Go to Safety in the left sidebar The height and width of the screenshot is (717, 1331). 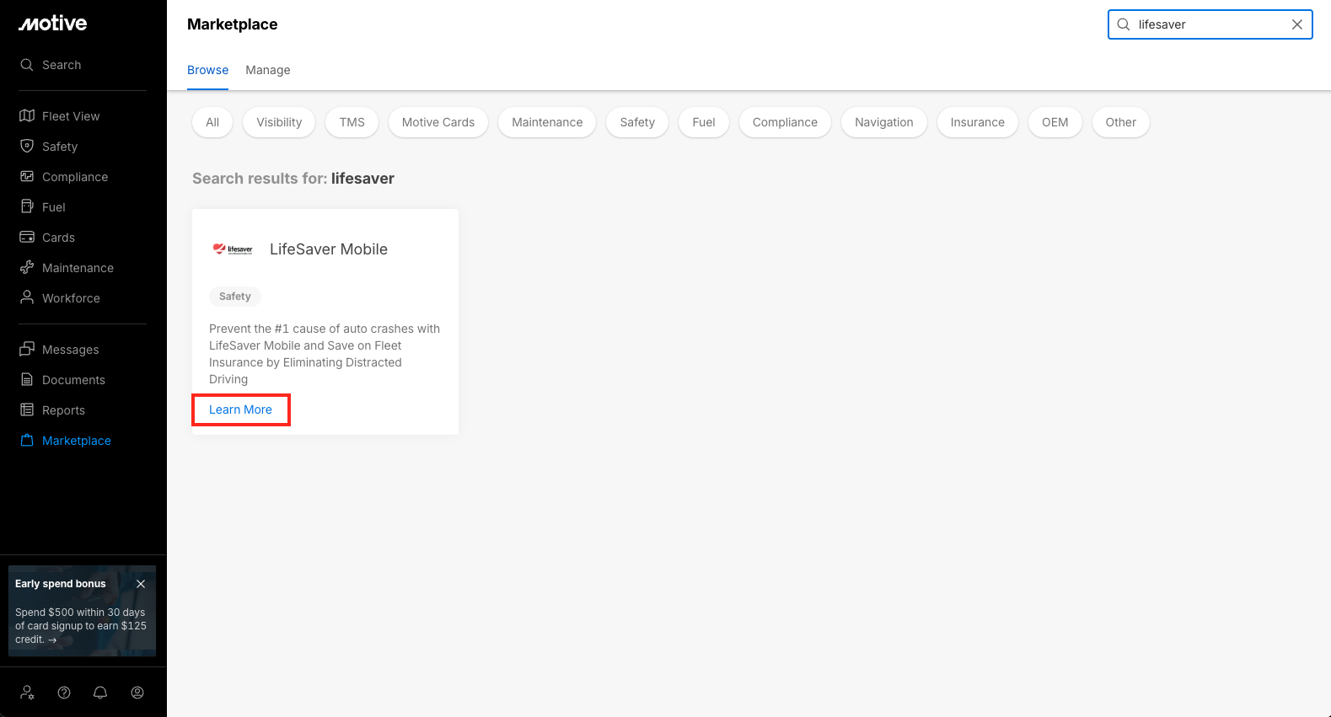49,147
